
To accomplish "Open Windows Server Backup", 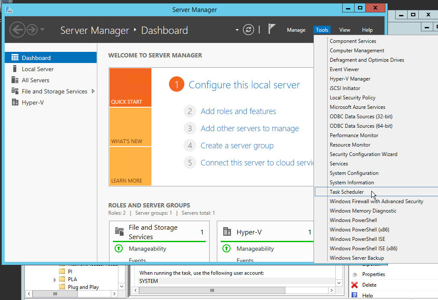I will pos(356,258).
